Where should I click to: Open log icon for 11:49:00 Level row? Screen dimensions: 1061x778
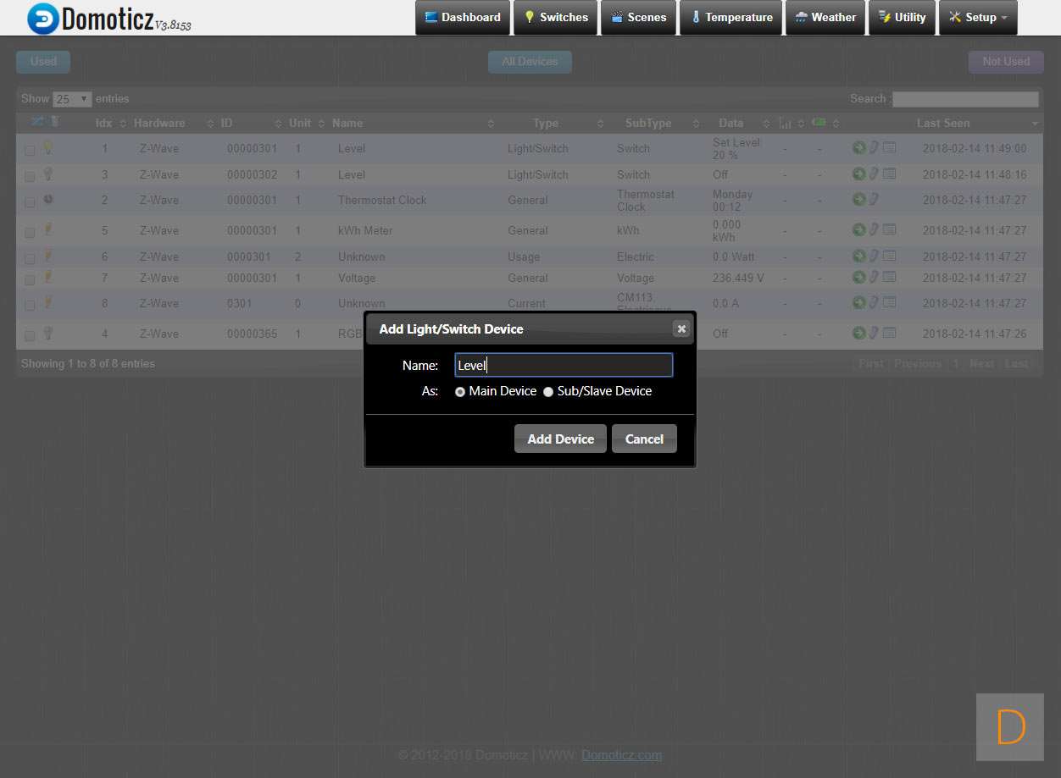[889, 147]
